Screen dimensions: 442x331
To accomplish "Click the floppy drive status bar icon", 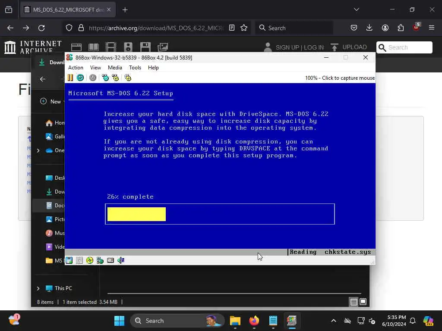I will 69,260.
